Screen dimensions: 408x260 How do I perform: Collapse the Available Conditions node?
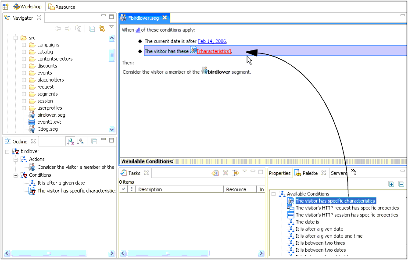pos(273,194)
